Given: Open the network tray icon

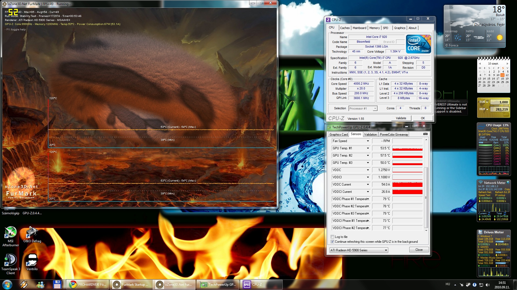Looking at the screenshot, I should pyautogui.click(x=481, y=285).
